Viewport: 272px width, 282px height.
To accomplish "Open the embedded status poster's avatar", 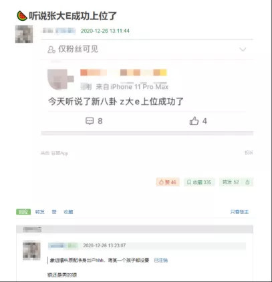I will [60, 80].
